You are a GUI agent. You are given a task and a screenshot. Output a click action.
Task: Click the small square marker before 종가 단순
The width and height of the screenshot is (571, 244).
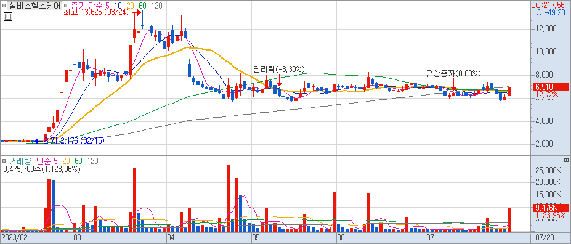[x=65, y=6]
